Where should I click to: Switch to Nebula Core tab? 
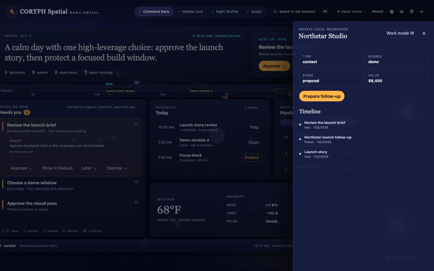pos(190,12)
